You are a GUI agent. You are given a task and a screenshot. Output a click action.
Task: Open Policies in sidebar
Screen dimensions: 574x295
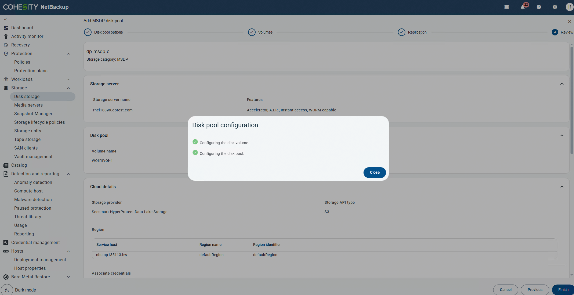(x=22, y=62)
